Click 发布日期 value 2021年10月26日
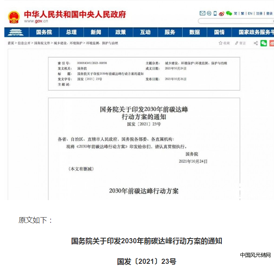Viewport: 274px width, 267px height. click(176, 79)
